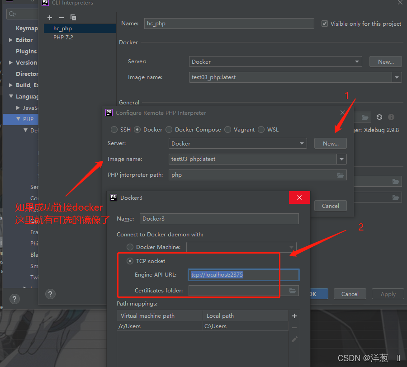Viewport: 407px width, 367px height.
Task: Click the Docker3 Name field
Action: tap(219, 219)
